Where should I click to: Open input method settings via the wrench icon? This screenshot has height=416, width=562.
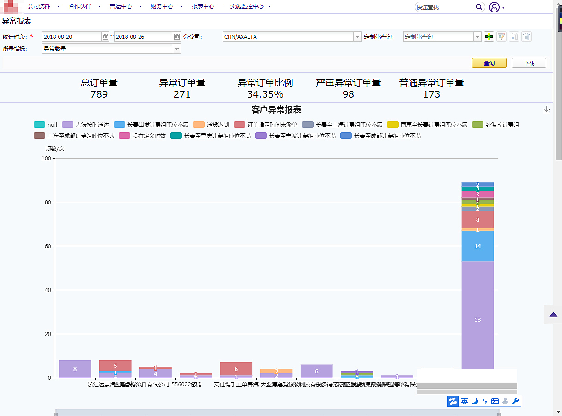[516, 401]
